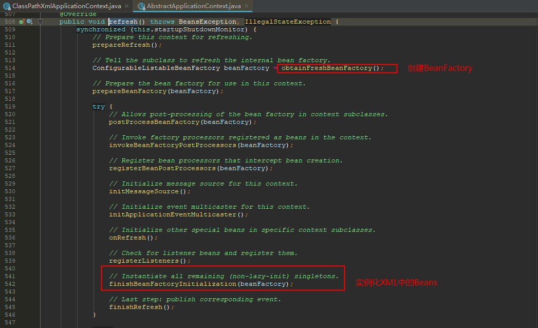
Task: Close the AbstractApplicationContext.java tab
Action: click(246, 6)
